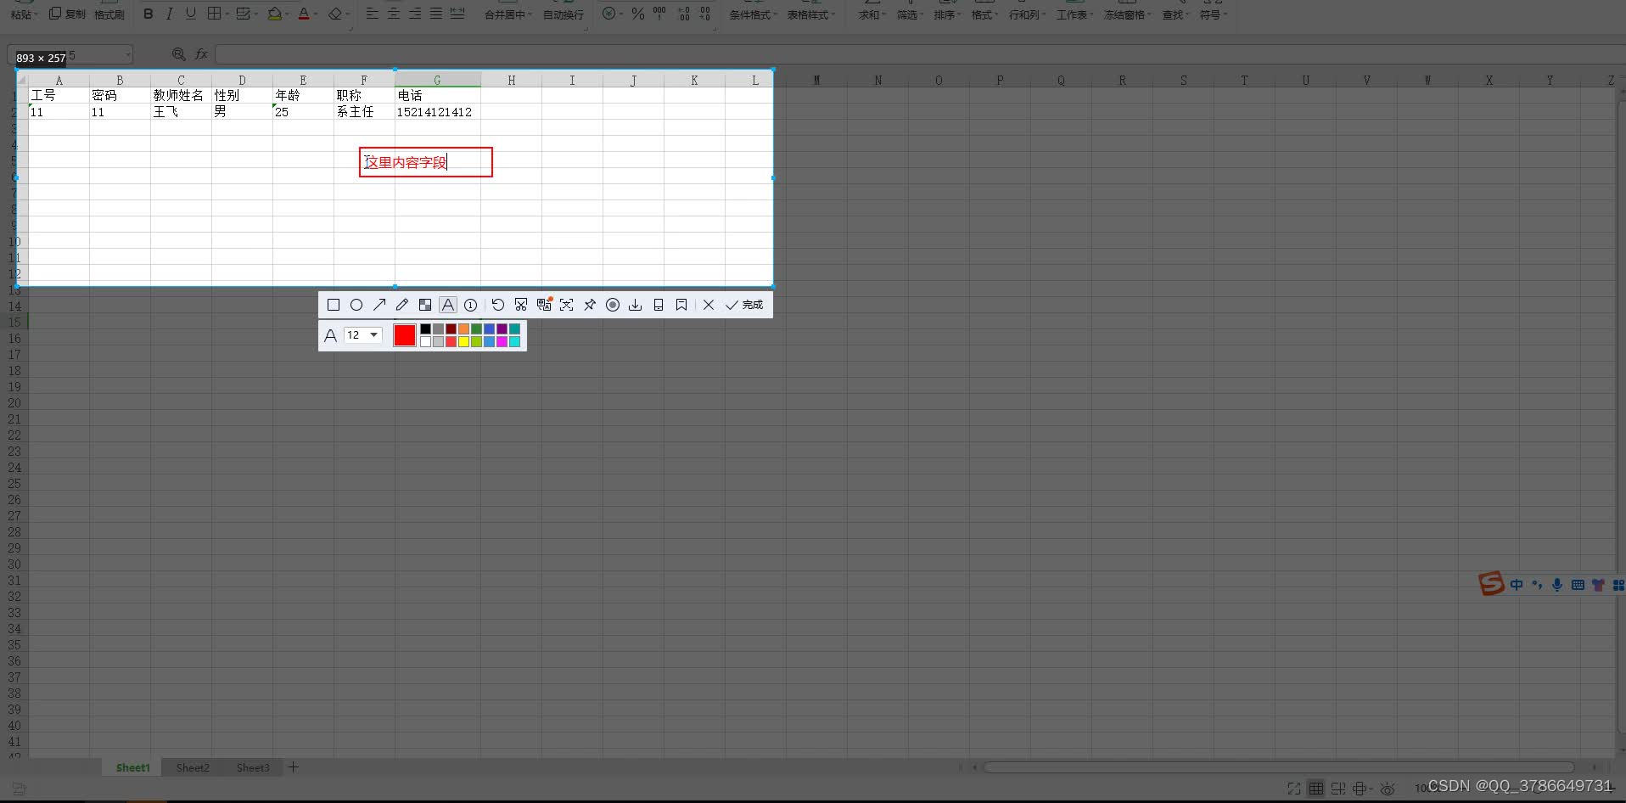Screen dimensions: 1626x803
Task: Click the horizontal scrollbar at bottom
Action: point(1279,767)
